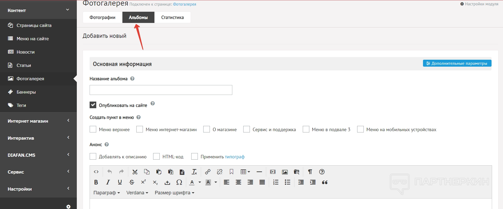Open the Verdana font family dropdown
503x209 pixels.
pos(137,193)
